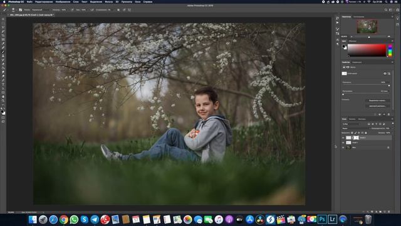Select the Crop tool
401x226 pixels.
click(3, 35)
